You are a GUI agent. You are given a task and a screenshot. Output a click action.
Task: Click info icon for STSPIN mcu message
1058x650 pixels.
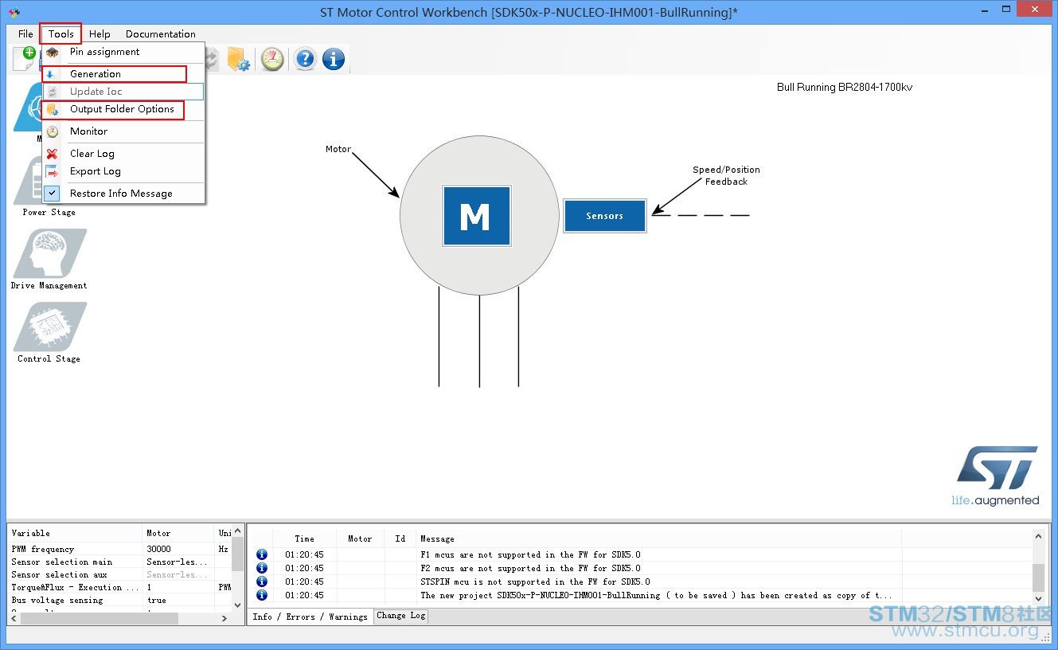point(262,581)
